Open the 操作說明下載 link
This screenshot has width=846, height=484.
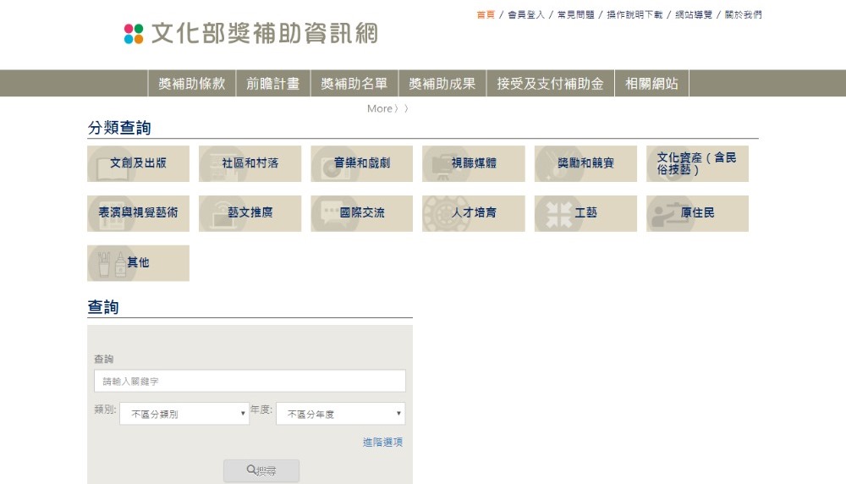[634, 15]
